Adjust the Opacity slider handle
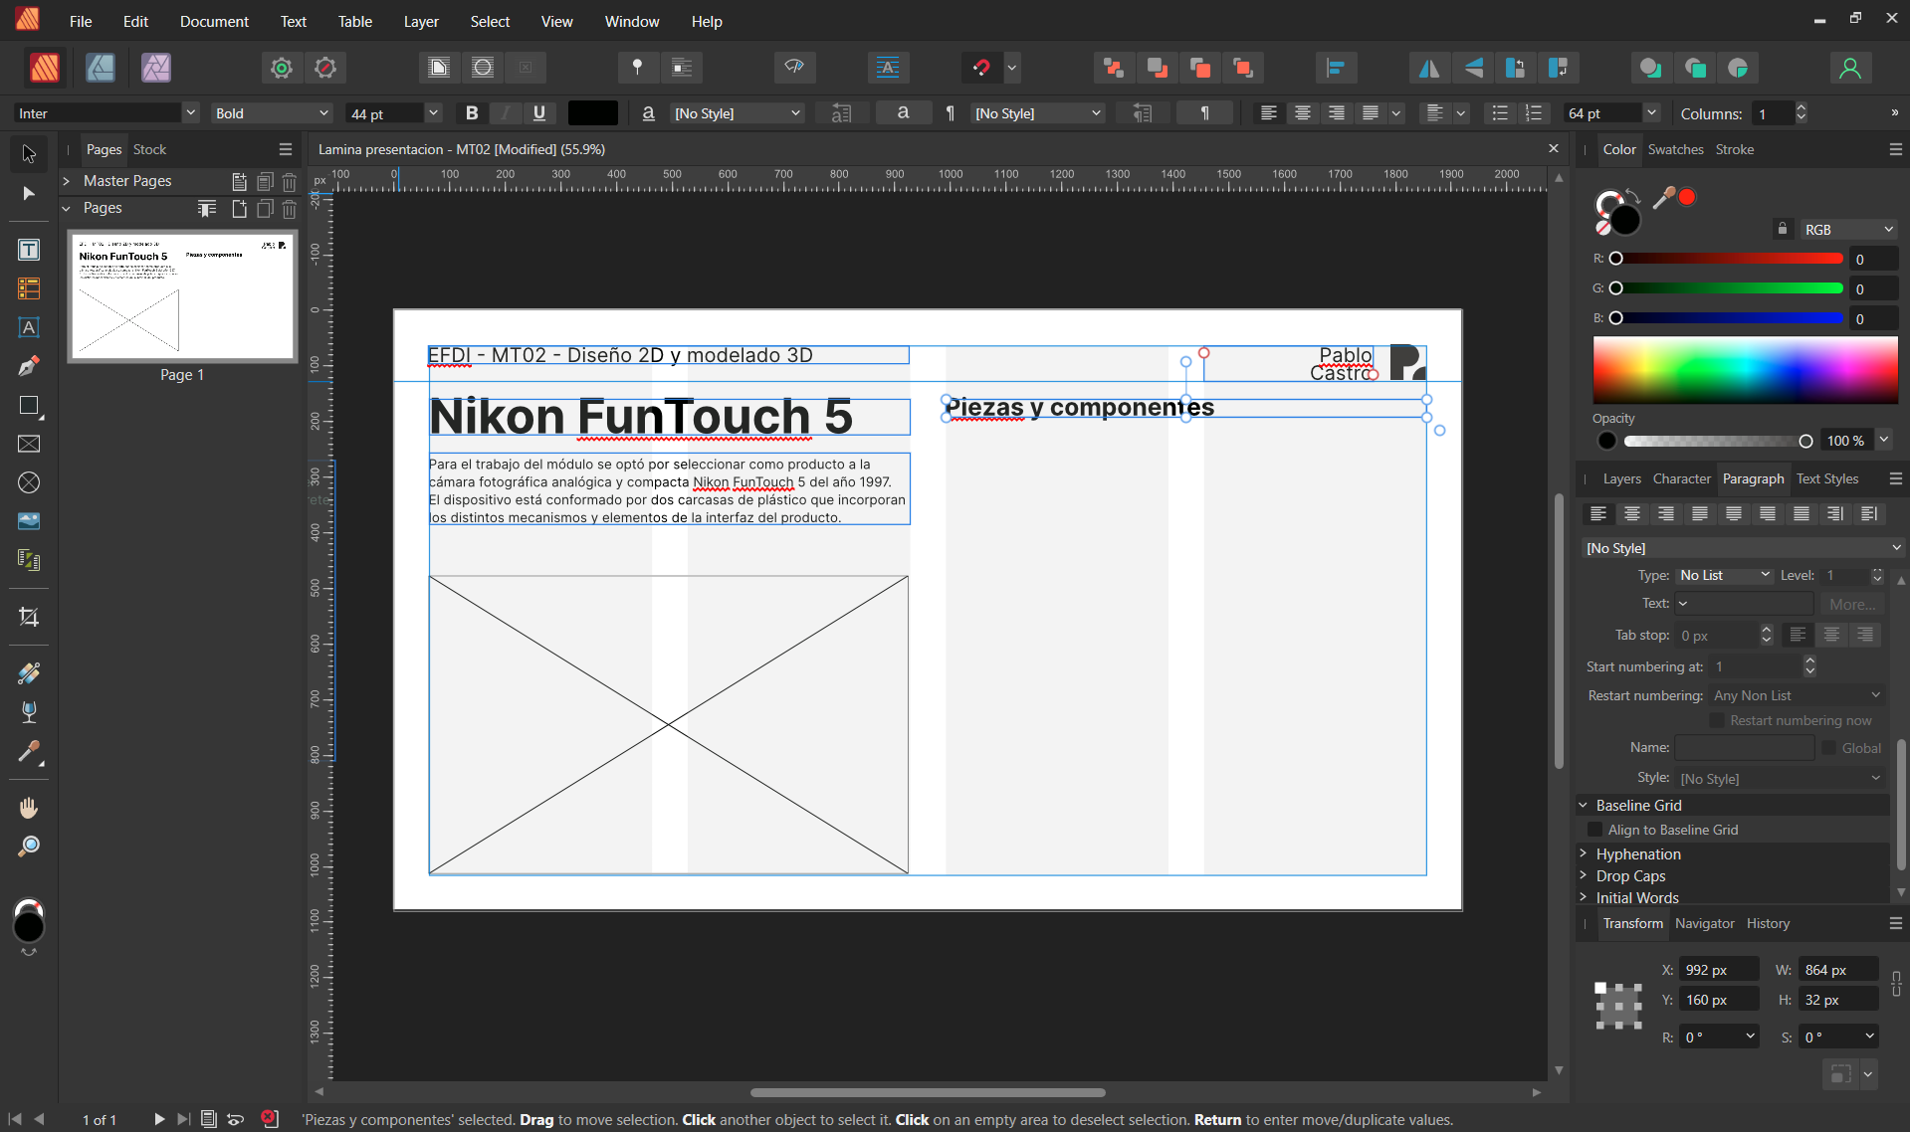The height and width of the screenshot is (1132, 1910). pyautogui.click(x=1805, y=441)
